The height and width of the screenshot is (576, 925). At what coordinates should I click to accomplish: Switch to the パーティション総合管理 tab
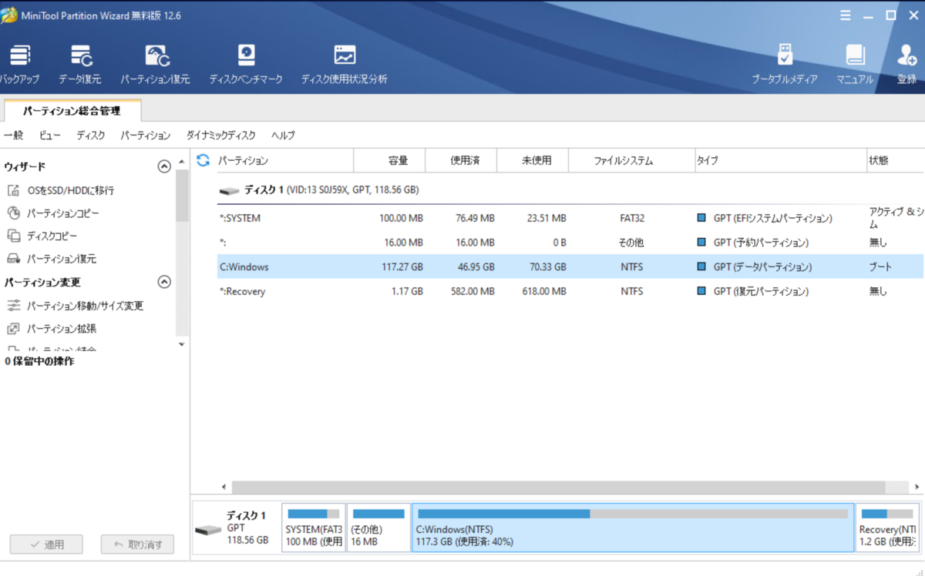pos(71,110)
